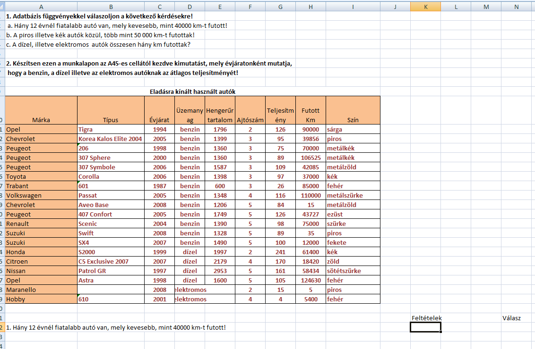
Task: Click the 'Citroen' cell
Action: (x=41, y=261)
